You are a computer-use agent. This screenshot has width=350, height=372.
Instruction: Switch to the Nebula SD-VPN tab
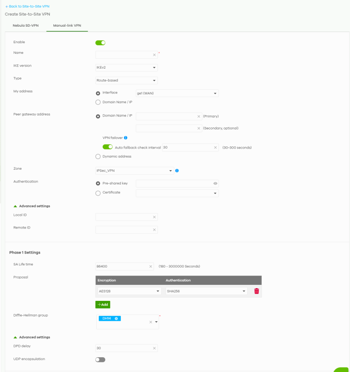coord(25,26)
